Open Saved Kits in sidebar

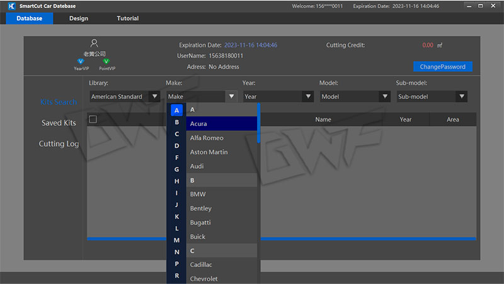[59, 123]
